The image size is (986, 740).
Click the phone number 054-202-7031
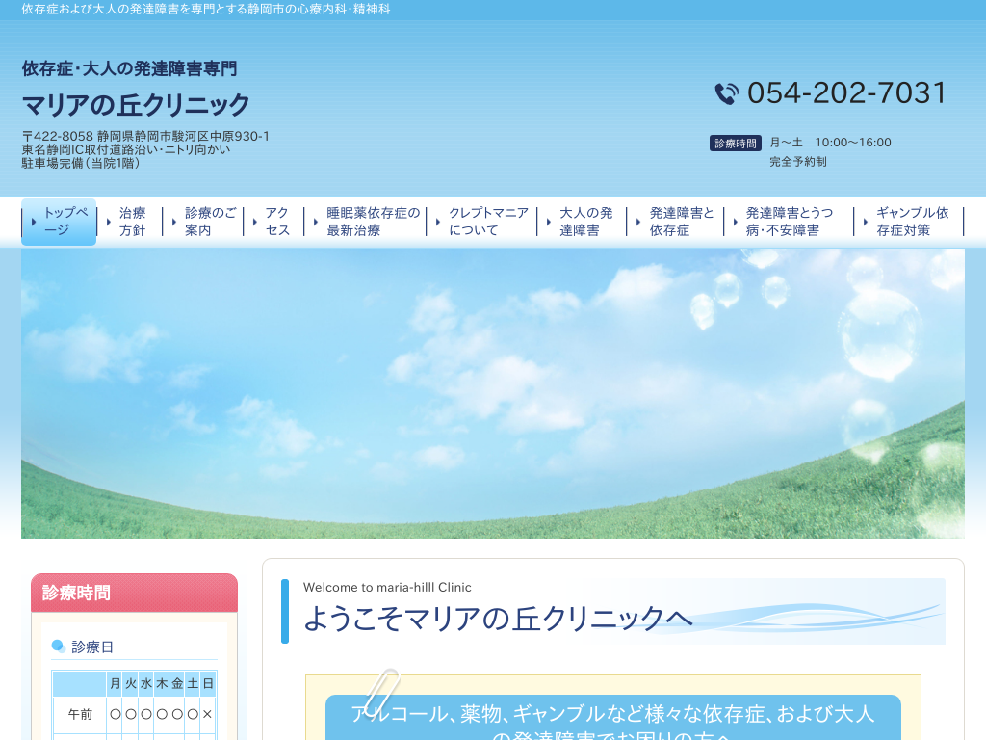(x=847, y=93)
